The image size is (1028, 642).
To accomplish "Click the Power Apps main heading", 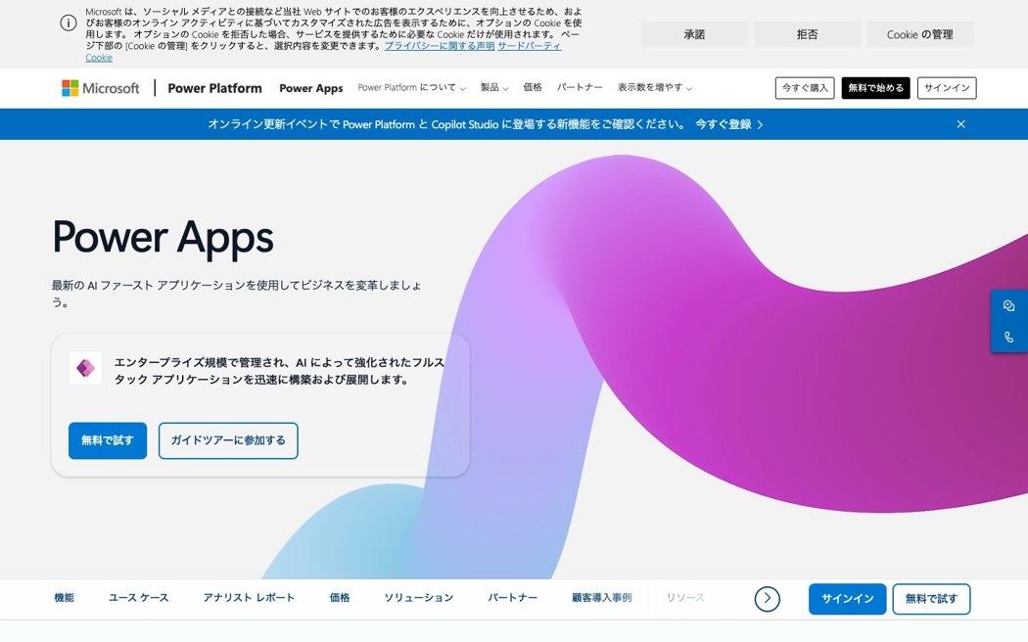I will 164,237.
